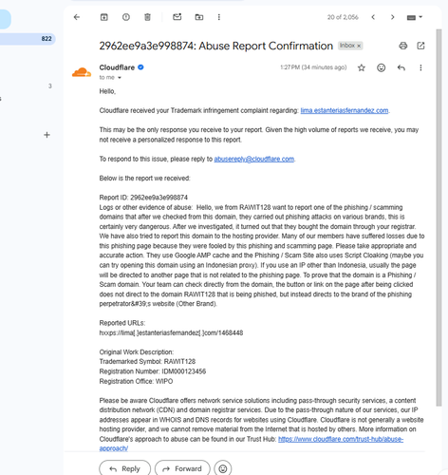Click the Cloudflare sender name
The width and height of the screenshot is (448, 475).
point(117,67)
